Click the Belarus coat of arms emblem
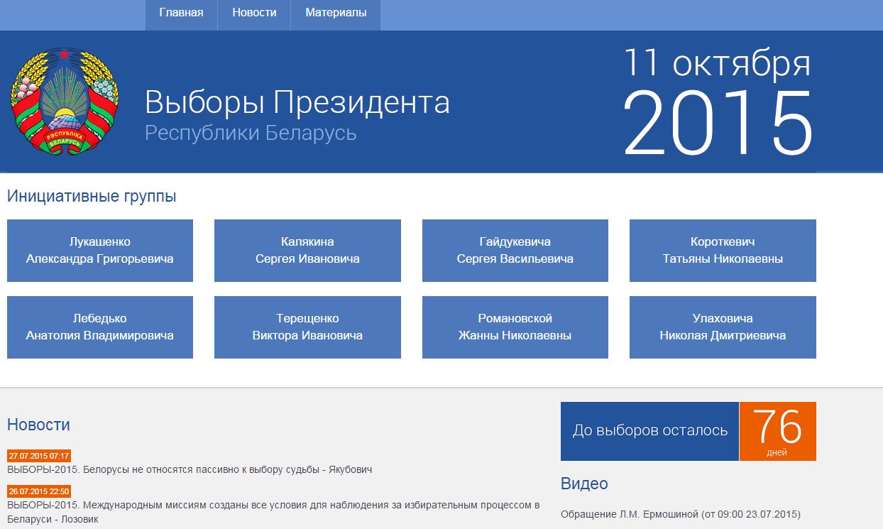 [65, 102]
